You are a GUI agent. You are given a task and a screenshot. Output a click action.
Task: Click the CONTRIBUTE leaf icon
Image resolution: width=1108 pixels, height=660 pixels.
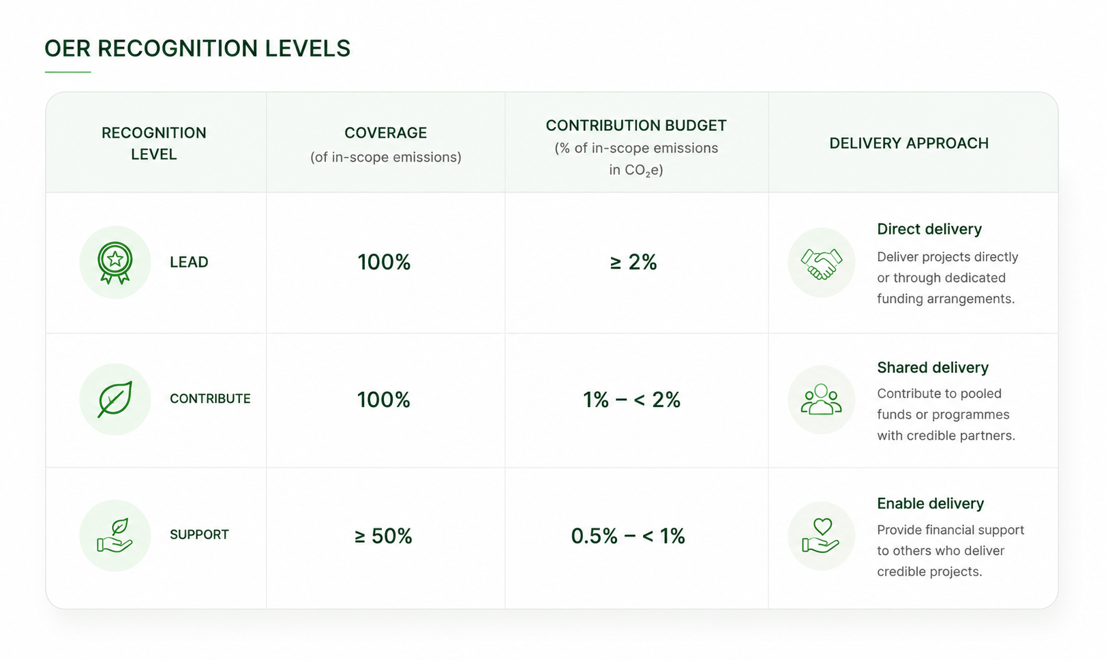pyautogui.click(x=115, y=400)
